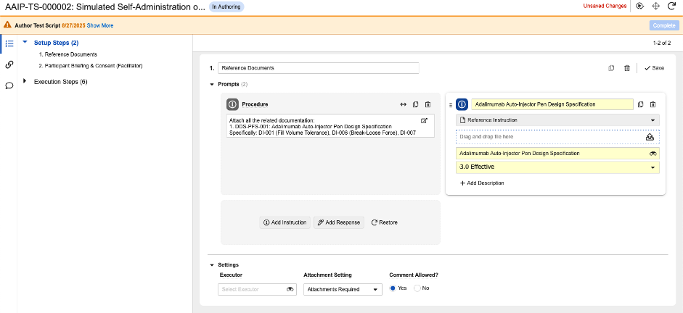Select Yes for Comment Allowed

tap(393, 288)
